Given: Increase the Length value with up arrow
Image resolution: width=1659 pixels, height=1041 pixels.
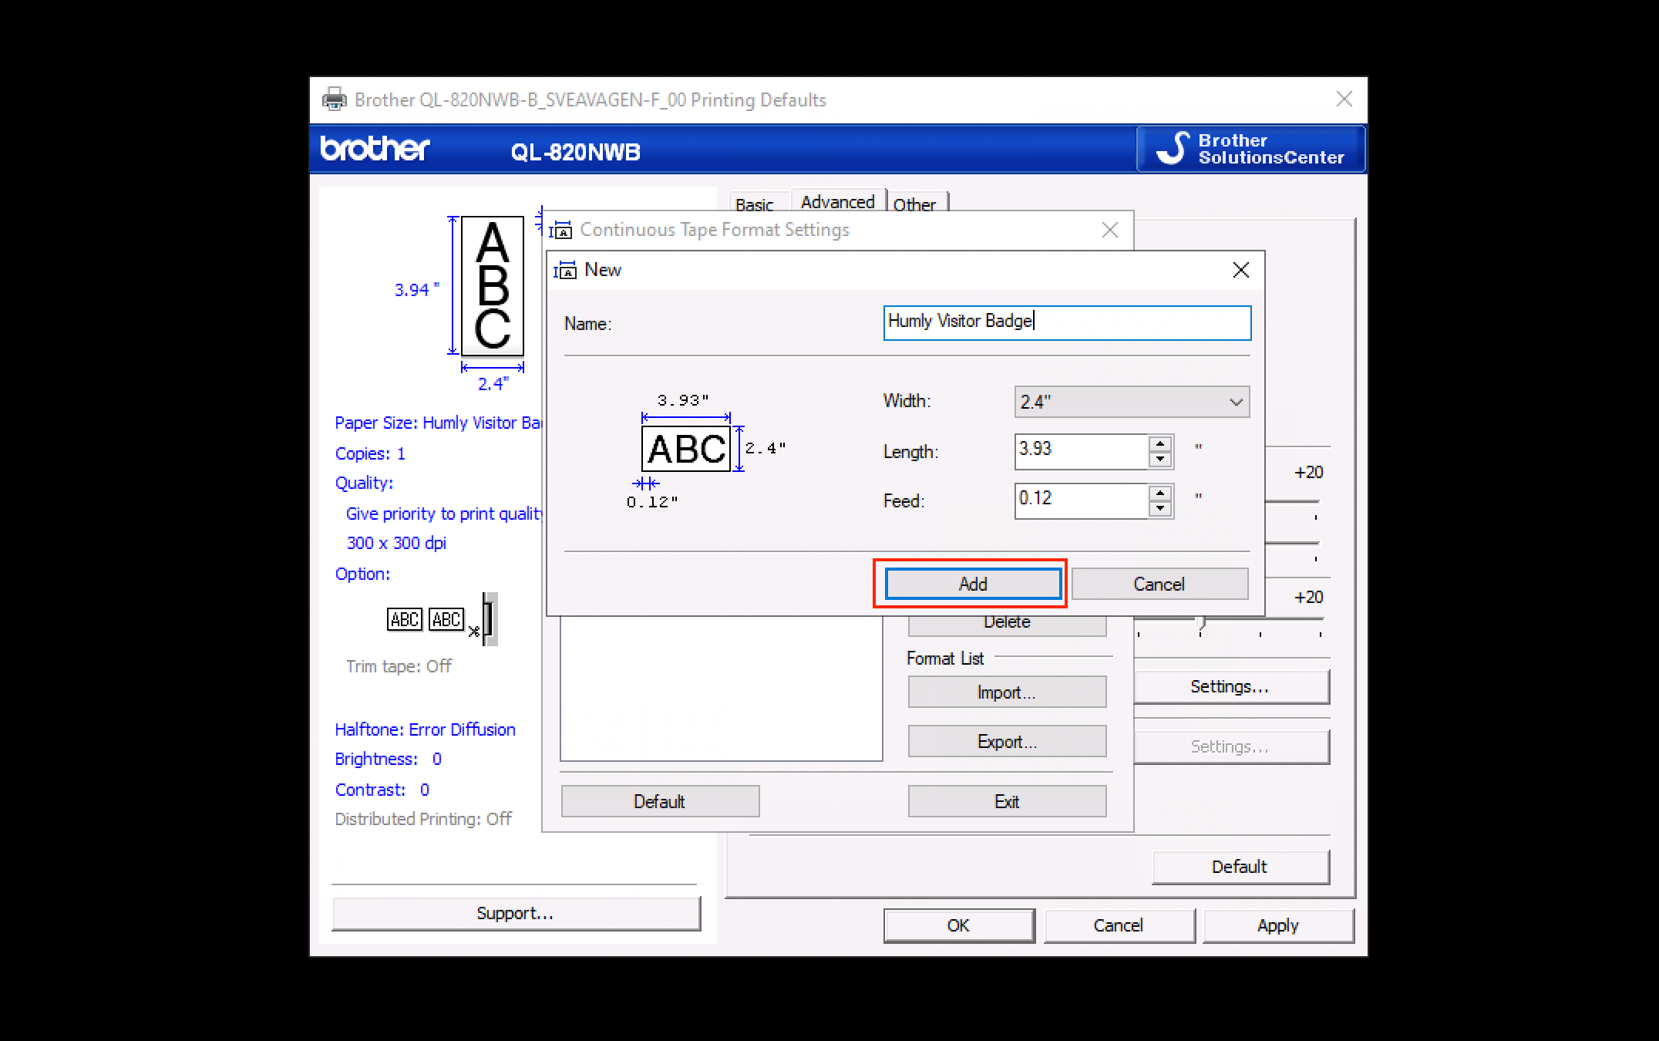Looking at the screenshot, I should (x=1160, y=443).
